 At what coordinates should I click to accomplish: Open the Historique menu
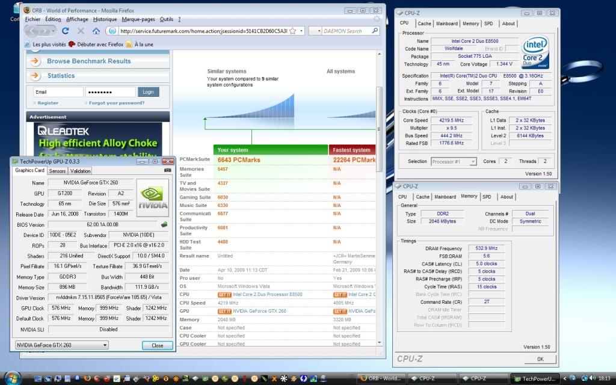pyautogui.click(x=105, y=19)
